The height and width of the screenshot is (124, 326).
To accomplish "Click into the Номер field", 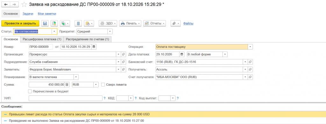I will [x=41, y=47].
